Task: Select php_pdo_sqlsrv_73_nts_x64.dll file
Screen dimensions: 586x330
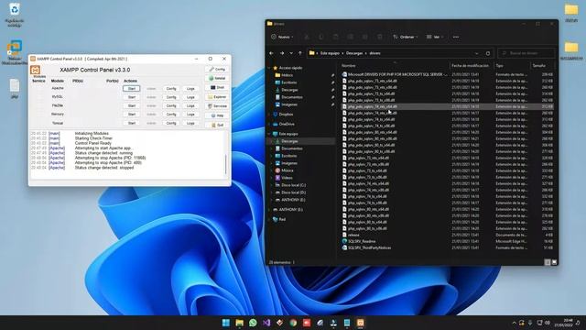Action: pyautogui.click(x=368, y=81)
